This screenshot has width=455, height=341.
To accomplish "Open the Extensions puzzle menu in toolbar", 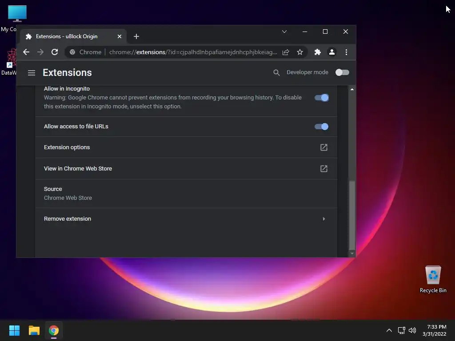I will tap(317, 52).
